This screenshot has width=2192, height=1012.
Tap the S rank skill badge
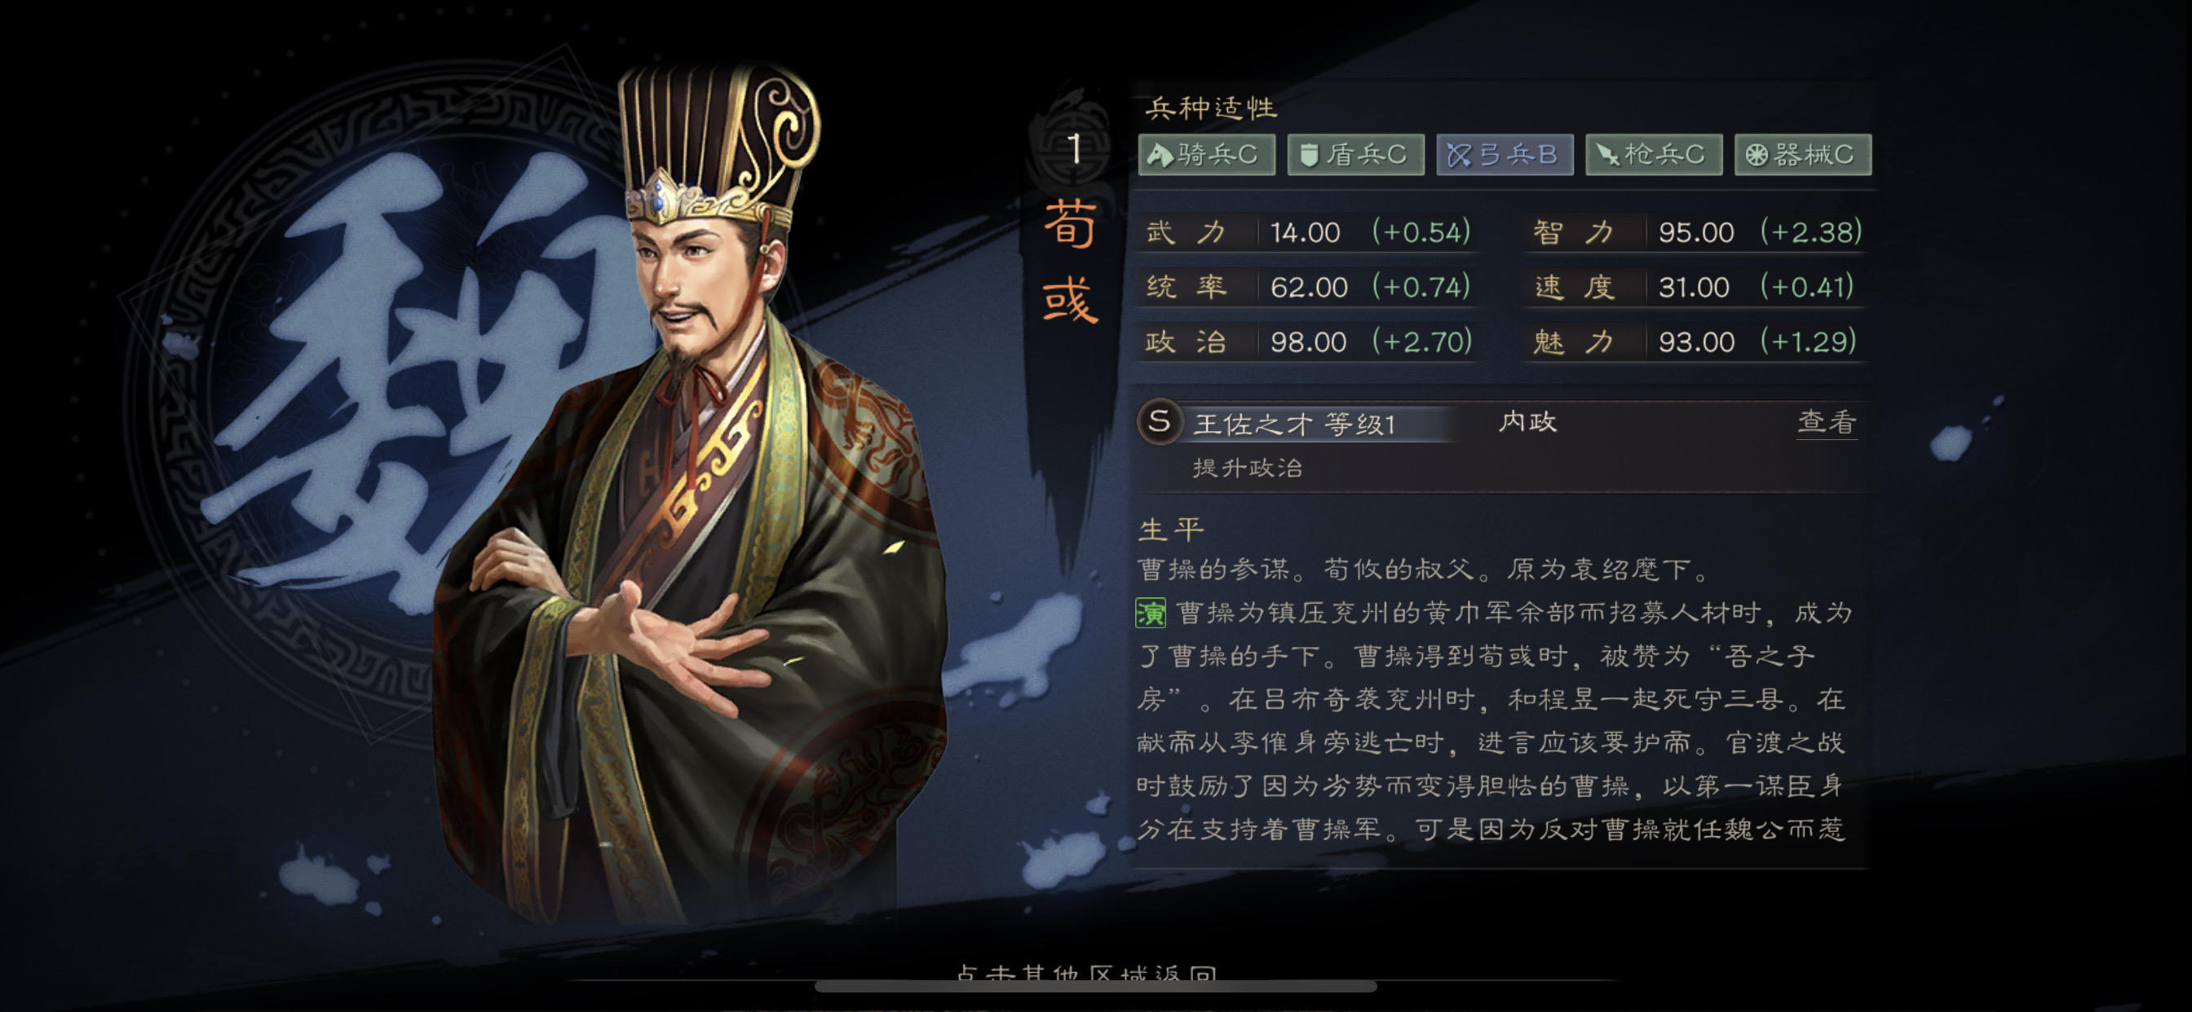[x=1159, y=422]
